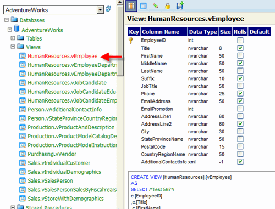This screenshot has width=275, height=209.
Task: Click the Databases folder icon
Action: [x=14, y=20]
